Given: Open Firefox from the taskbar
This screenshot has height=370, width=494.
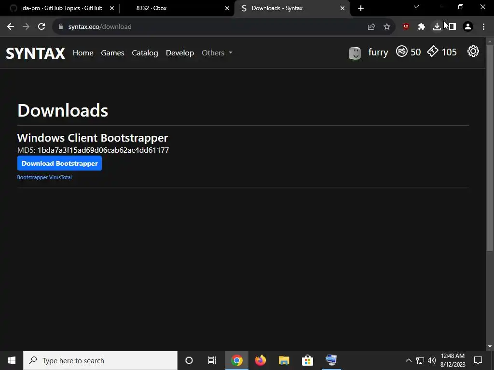Looking at the screenshot, I should click(x=260, y=360).
